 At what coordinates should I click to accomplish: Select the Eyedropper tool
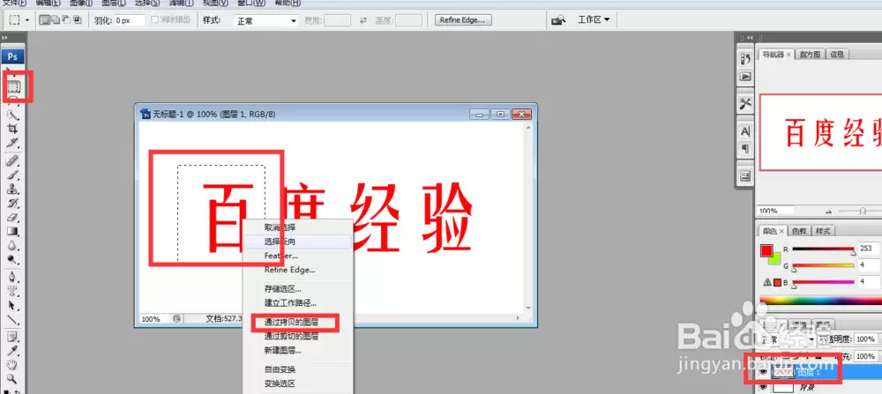[x=13, y=352]
